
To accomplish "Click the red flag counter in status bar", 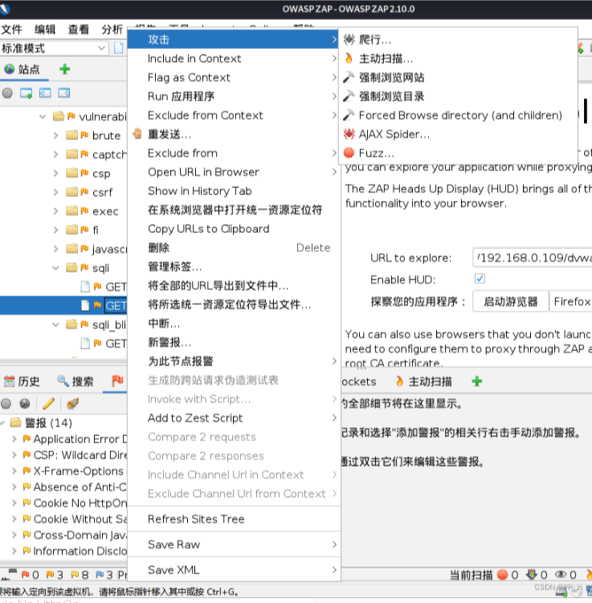I will 26,575.
